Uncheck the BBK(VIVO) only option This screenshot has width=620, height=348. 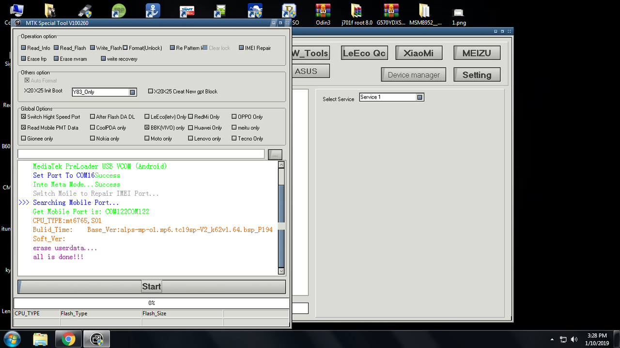pyautogui.click(x=147, y=128)
